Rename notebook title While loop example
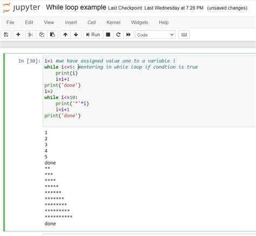 coord(76,8)
